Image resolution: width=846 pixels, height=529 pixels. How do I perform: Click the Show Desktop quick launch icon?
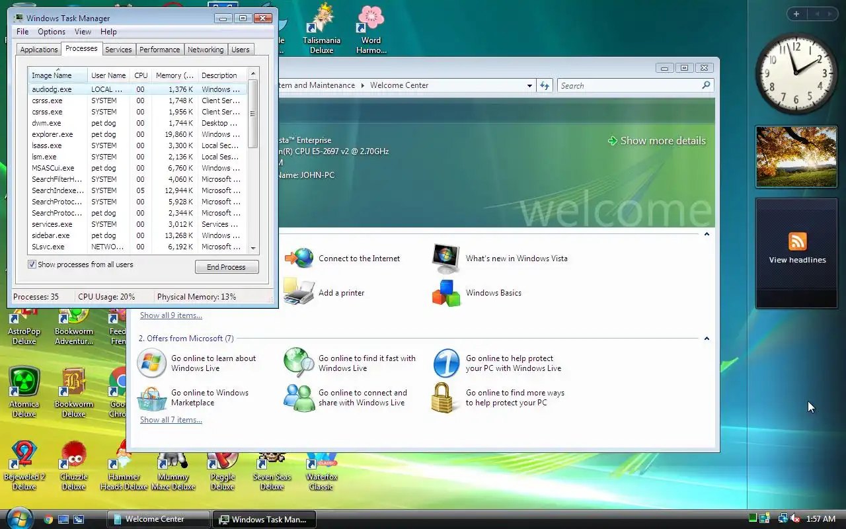coord(63,519)
